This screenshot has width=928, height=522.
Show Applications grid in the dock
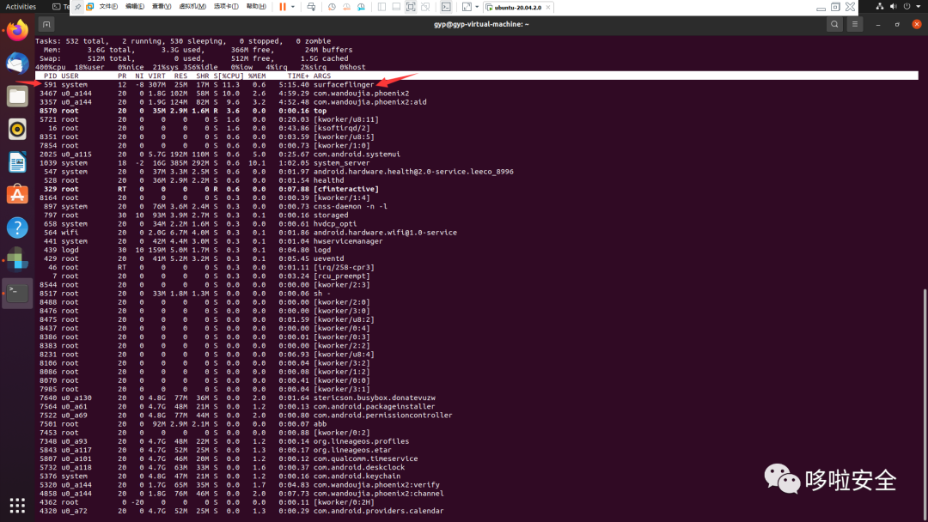point(17,506)
